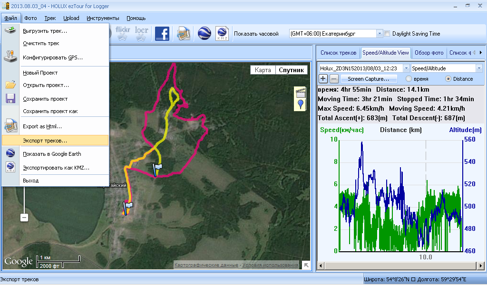Open Условия использования link

270,265
